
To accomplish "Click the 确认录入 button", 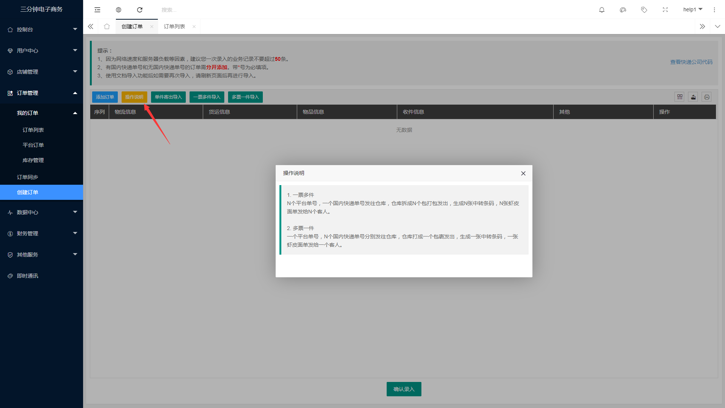I will (x=404, y=389).
